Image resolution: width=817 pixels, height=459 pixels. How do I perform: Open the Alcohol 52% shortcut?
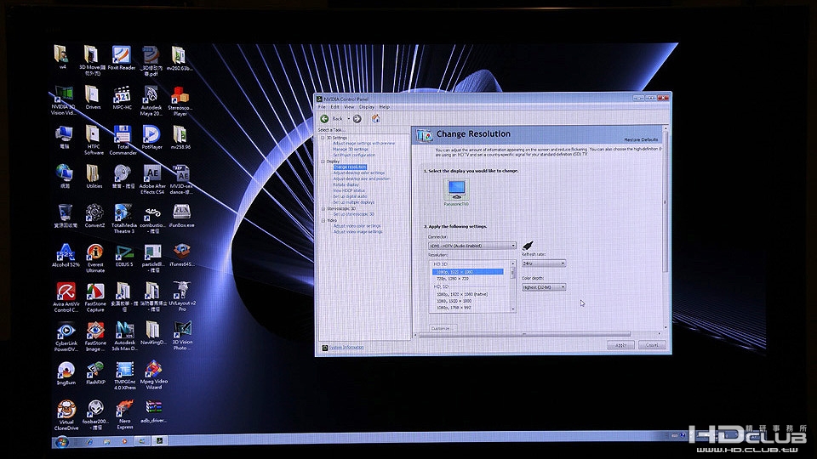[66, 256]
